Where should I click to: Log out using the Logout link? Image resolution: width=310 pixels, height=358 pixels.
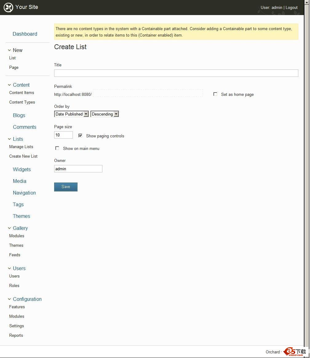click(x=292, y=8)
